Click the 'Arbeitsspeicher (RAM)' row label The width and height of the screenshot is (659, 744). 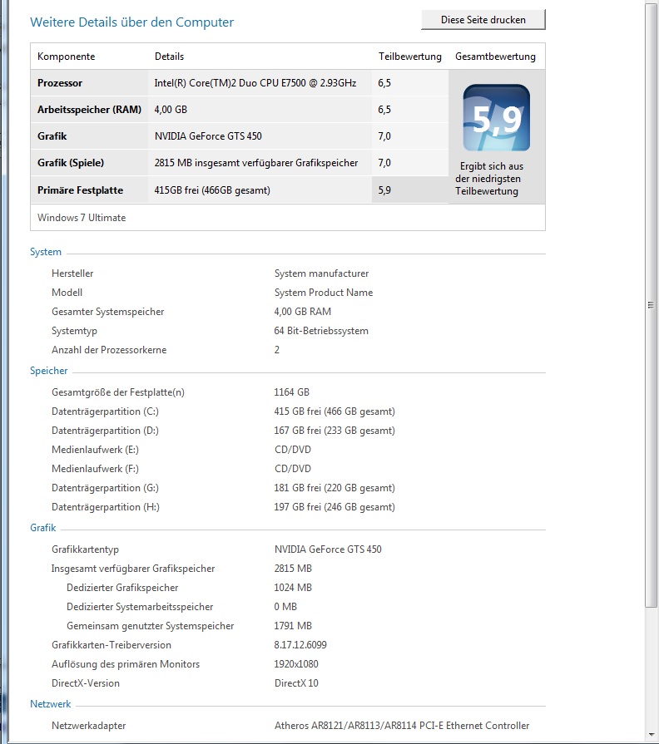[x=89, y=110]
